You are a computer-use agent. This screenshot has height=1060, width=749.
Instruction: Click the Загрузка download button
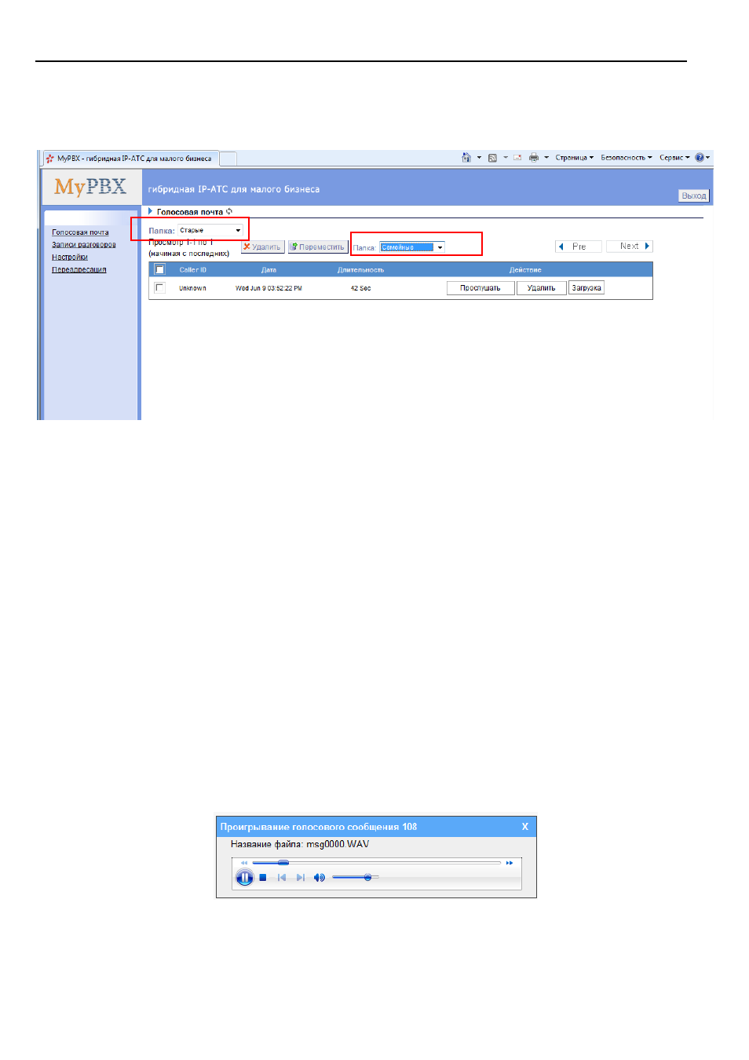point(586,288)
